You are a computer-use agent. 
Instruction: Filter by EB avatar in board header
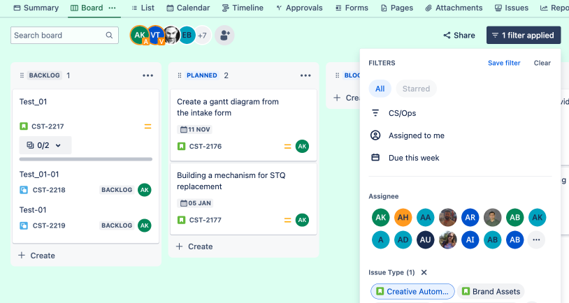(187, 35)
